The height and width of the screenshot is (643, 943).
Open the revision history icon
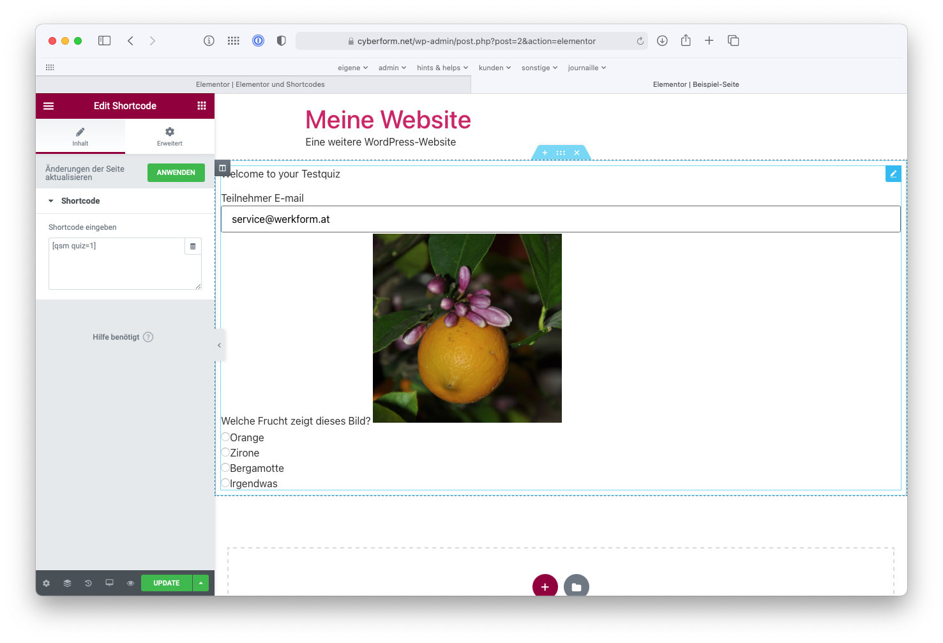tap(89, 583)
